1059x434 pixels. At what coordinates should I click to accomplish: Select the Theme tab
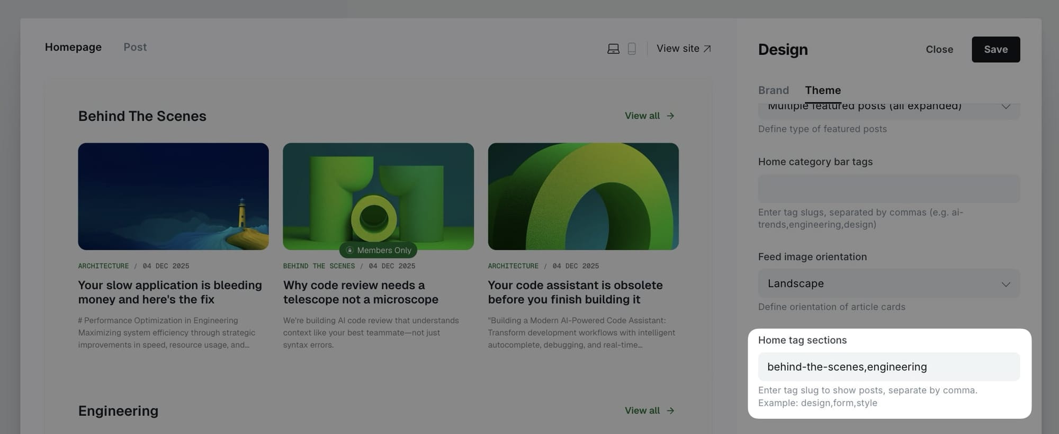[x=823, y=90]
